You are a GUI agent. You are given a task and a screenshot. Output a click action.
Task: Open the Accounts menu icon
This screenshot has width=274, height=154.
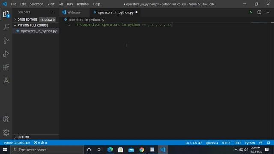[6, 119]
